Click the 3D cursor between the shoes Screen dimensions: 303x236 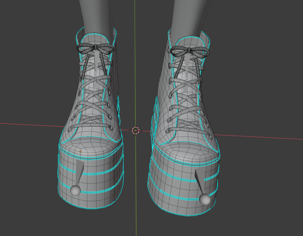click(135, 131)
